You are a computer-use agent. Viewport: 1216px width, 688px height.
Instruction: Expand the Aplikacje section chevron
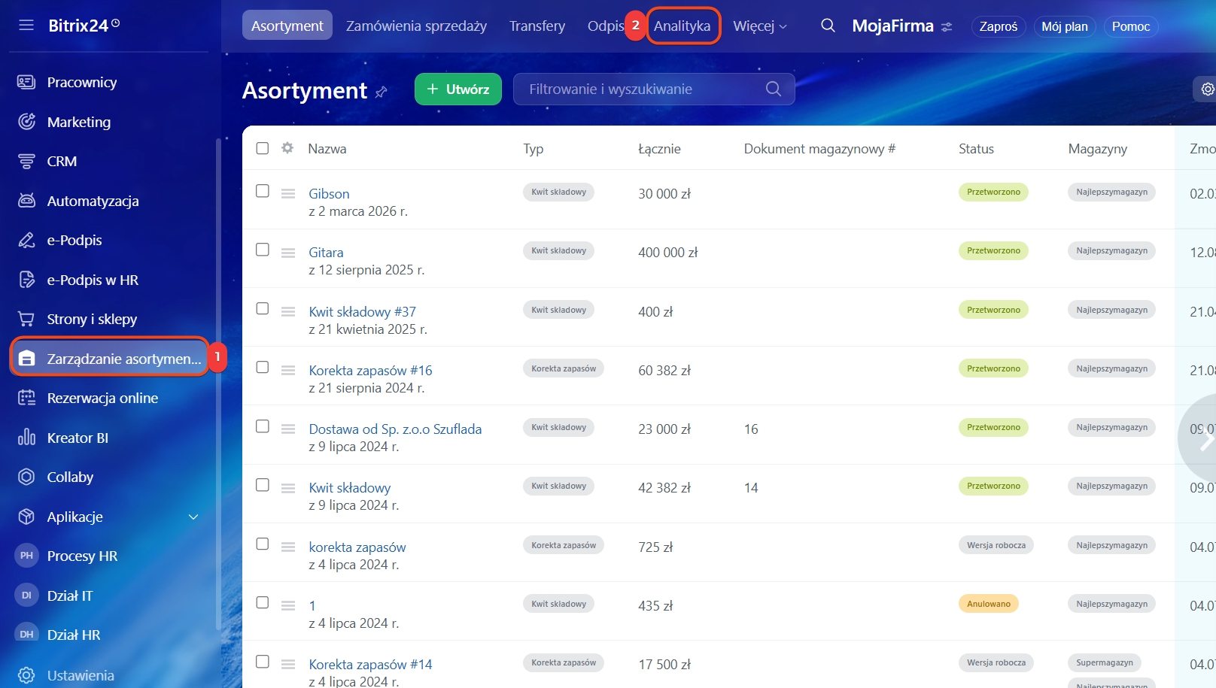(193, 517)
